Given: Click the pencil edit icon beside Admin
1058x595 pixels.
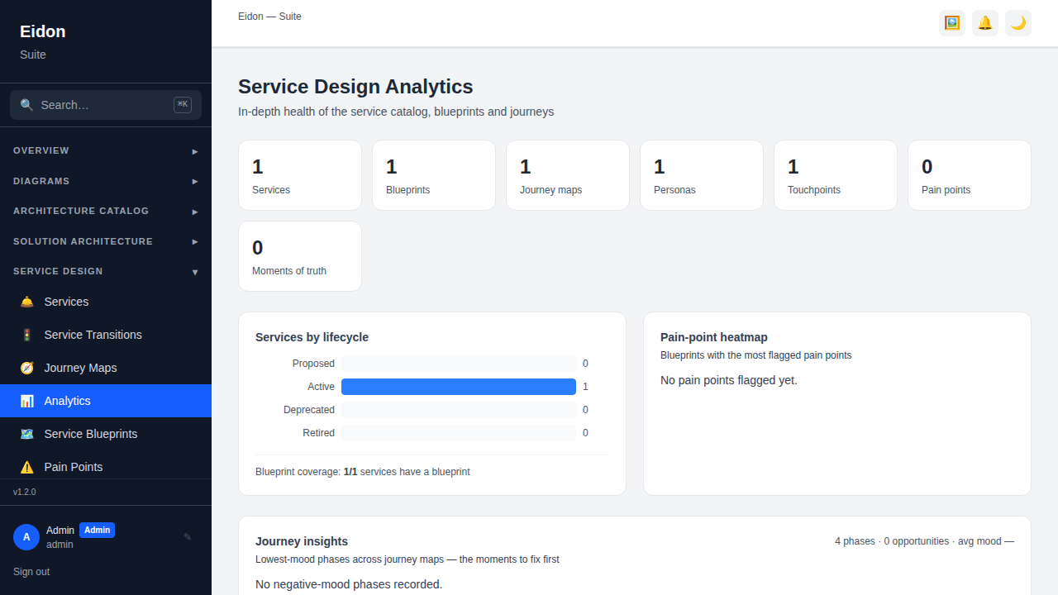Looking at the screenshot, I should point(188,537).
